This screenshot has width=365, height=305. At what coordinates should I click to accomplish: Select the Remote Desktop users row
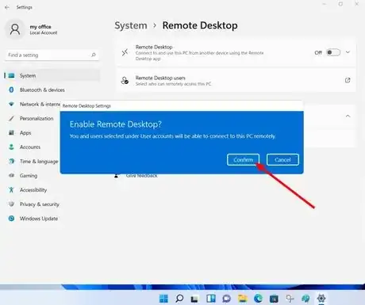tap(236, 81)
